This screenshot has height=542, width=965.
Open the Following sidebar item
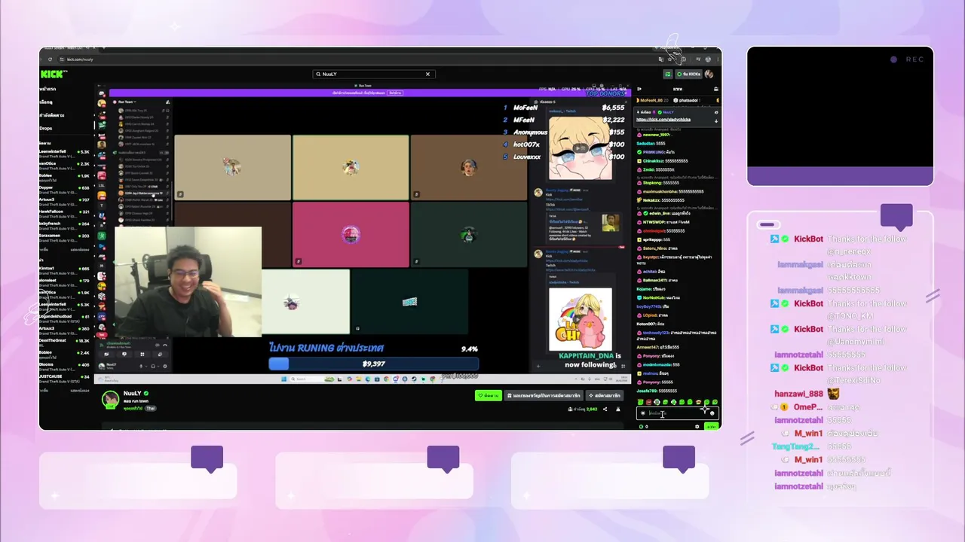click(51, 115)
